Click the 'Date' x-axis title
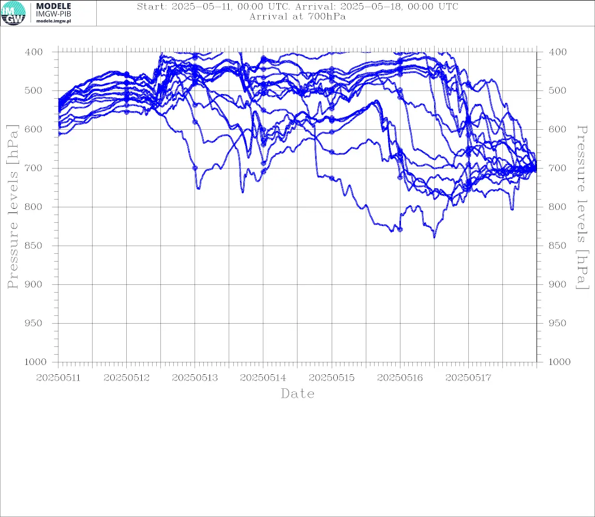The height and width of the screenshot is (517, 595). click(297, 393)
